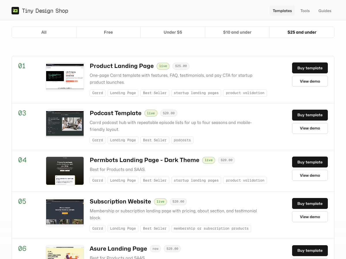Click the live badge on Permbots Landing Page

click(x=209, y=160)
